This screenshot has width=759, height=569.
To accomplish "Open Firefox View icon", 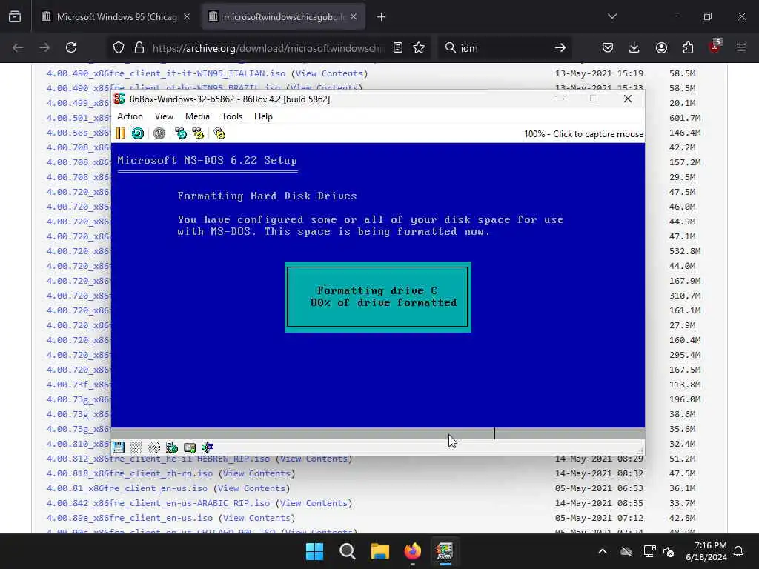I will 15,17.
